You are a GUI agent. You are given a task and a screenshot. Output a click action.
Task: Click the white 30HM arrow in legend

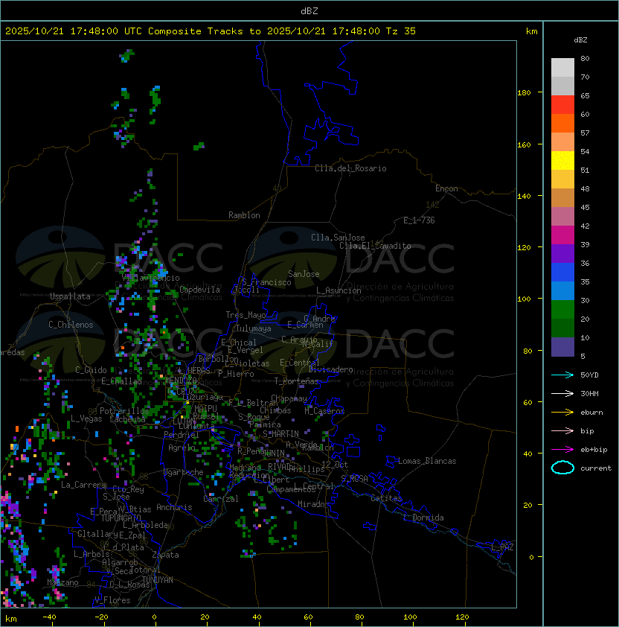(562, 393)
